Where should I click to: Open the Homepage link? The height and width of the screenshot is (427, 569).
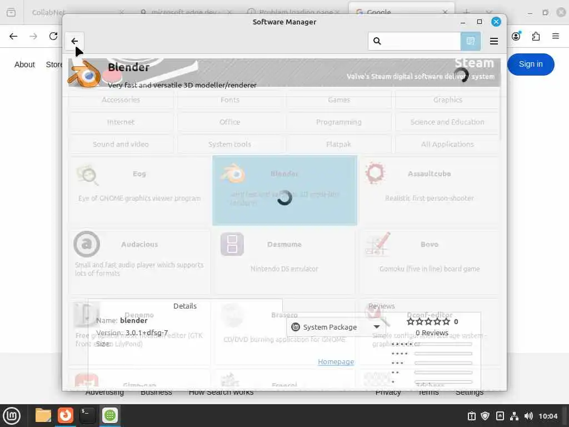click(336, 361)
